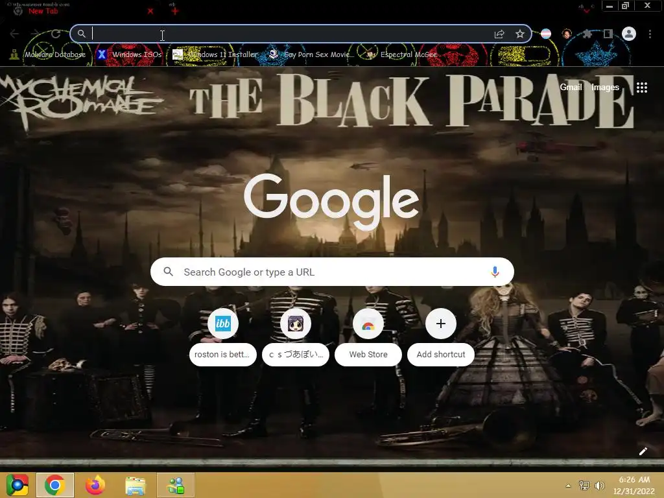664x498 pixels.
Task: Open the Chrome profile avatar
Action: tap(629, 34)
